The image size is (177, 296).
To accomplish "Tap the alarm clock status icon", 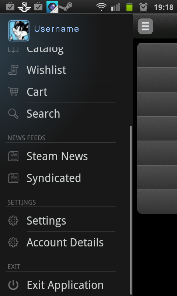I will (143, 7).
